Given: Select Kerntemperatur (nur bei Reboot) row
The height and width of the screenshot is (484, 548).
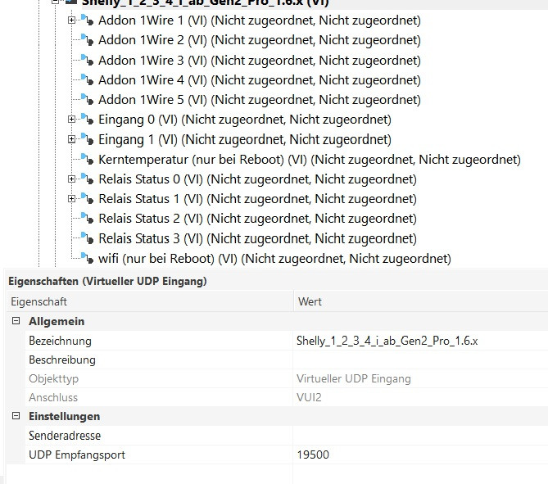Looking at the screenshot, I should [310, 160].
